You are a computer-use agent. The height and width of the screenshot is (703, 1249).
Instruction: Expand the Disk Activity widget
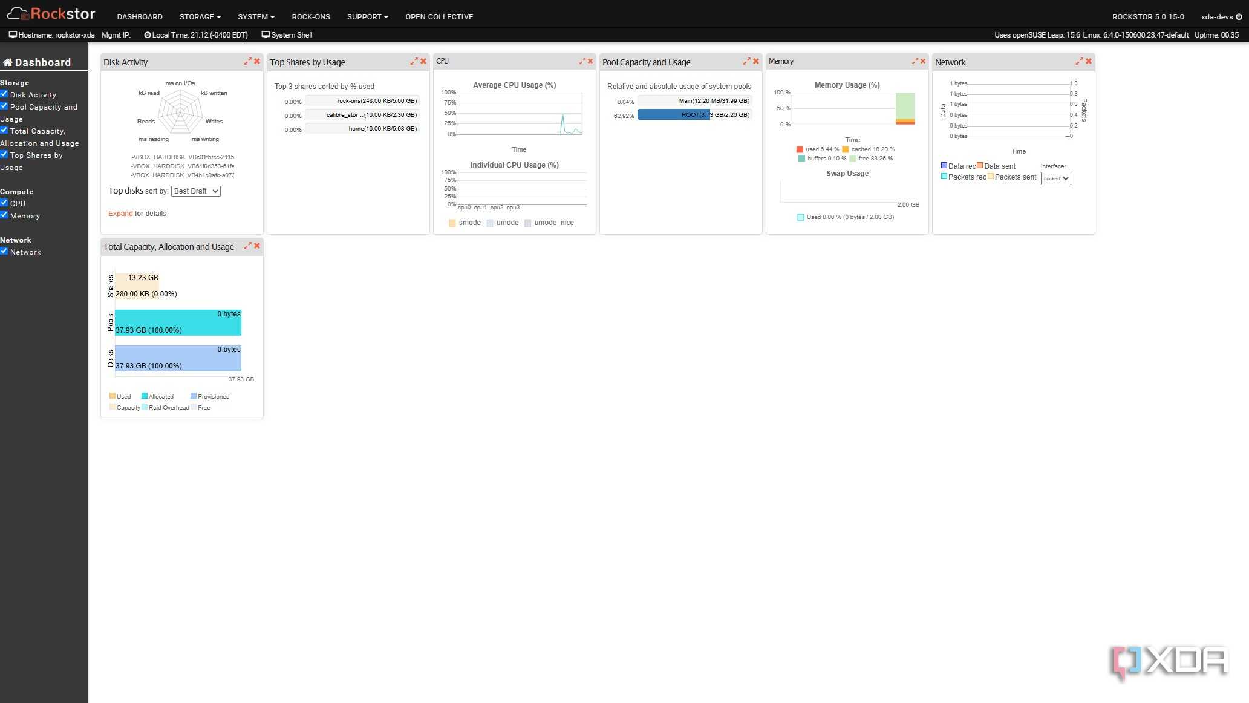pos(247,61)
